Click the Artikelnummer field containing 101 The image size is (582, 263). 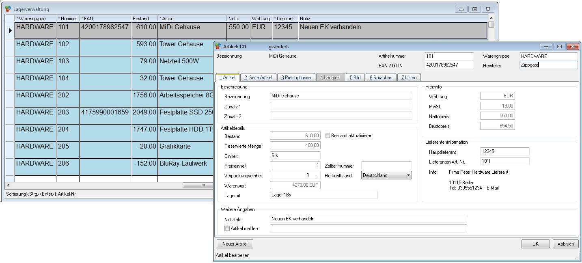[x=449, y=56]
